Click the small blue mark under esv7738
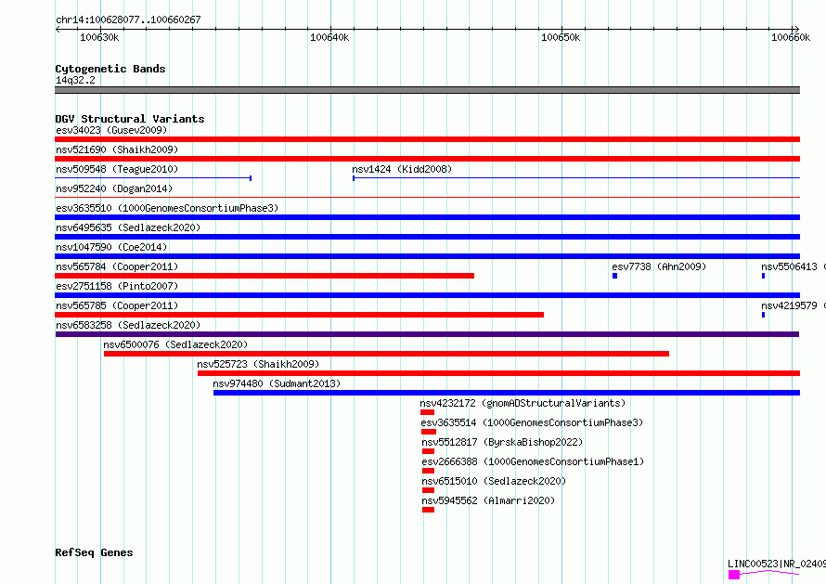Viewport: 826px width, 584px height. 614,276
